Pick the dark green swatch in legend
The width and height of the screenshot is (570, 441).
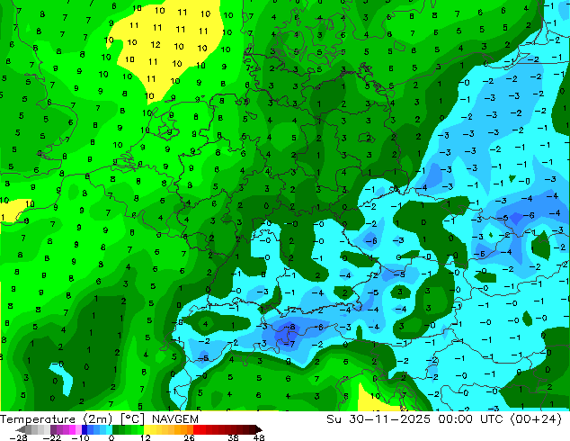click(116, 429)
